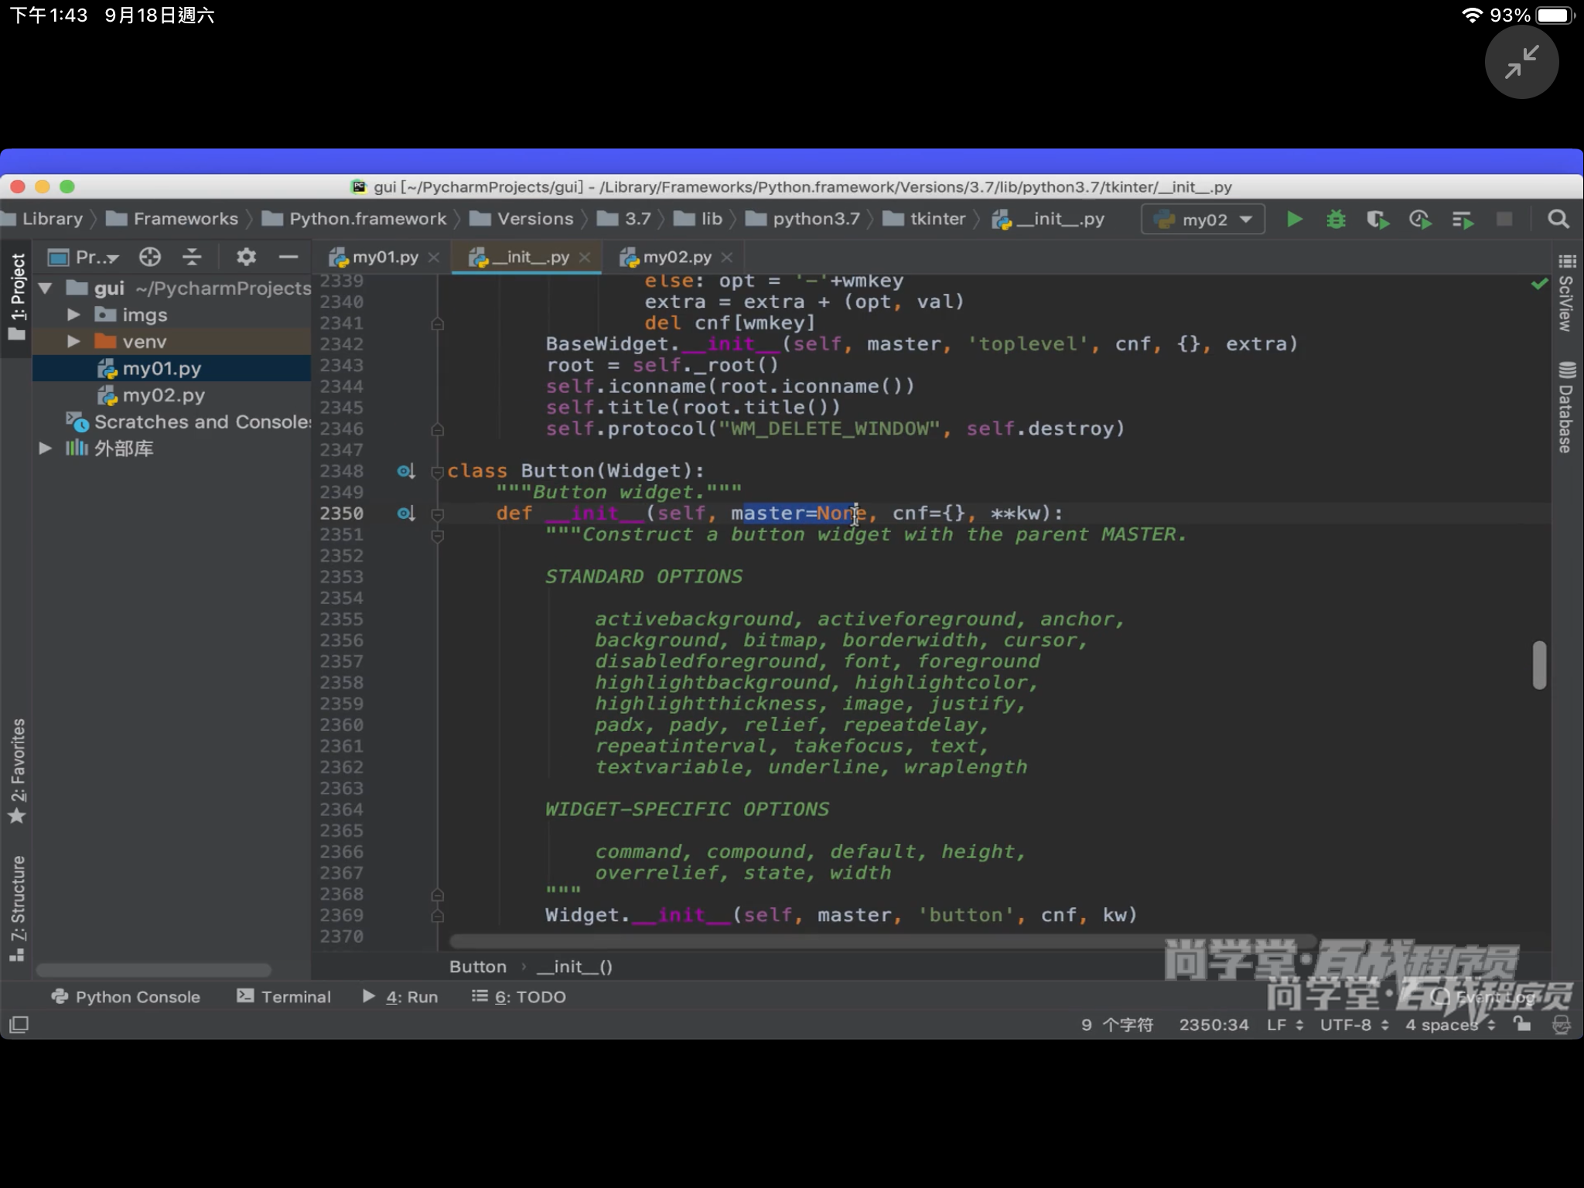Click the tkinter breadcrumb folder
This screenshot has width=1584, height=1188.
[925, 219]
